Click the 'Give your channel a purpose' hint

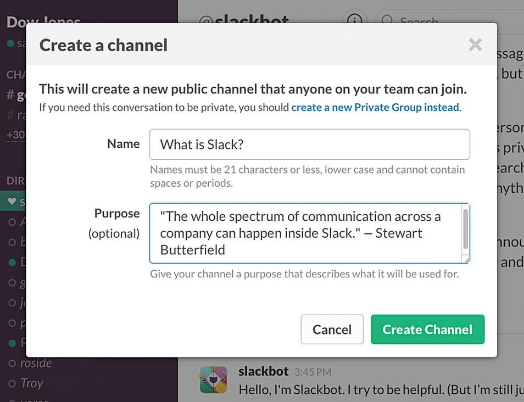tap(304, 273)
